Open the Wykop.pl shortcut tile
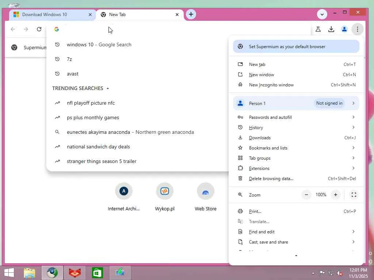Viewport: 374px width, 280px height. point(165,197)
